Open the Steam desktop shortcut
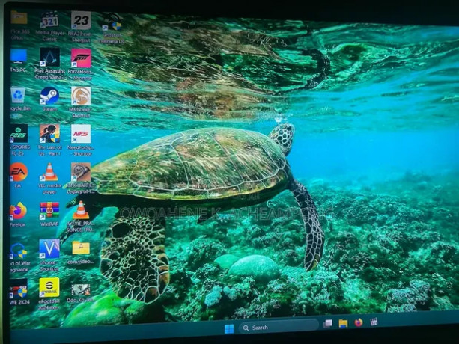Image resolution: width=459 pixels, height=344 pixels. click(49, 96)
